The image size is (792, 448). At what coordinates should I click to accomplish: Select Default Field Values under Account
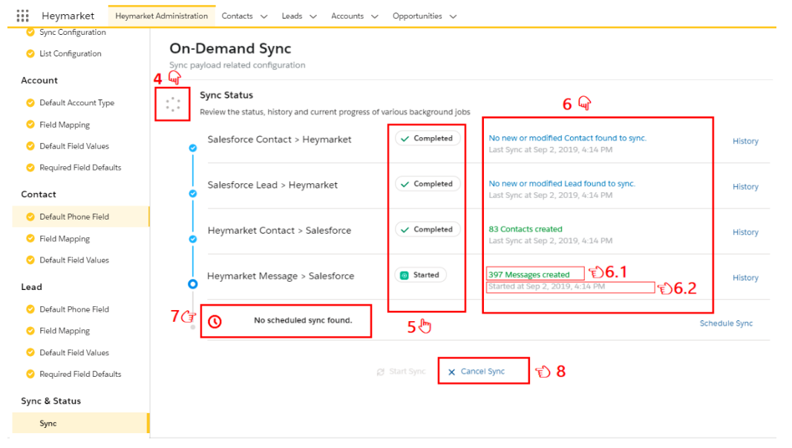[x=74, y=146]
